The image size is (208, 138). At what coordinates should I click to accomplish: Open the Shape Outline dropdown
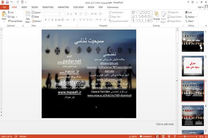[175, 17]
